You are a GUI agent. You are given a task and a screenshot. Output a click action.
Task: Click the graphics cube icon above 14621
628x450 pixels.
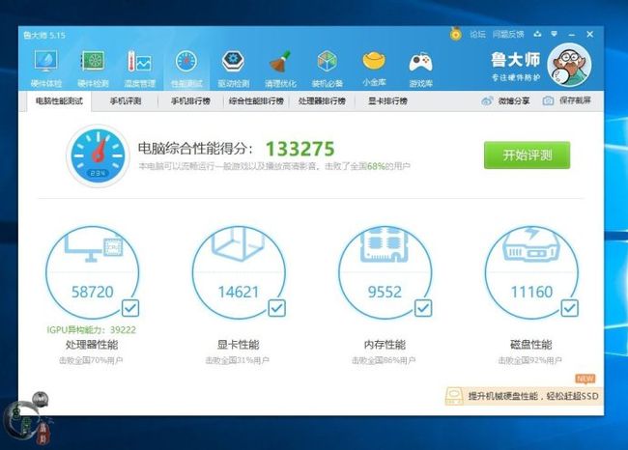tap(239, 243)
